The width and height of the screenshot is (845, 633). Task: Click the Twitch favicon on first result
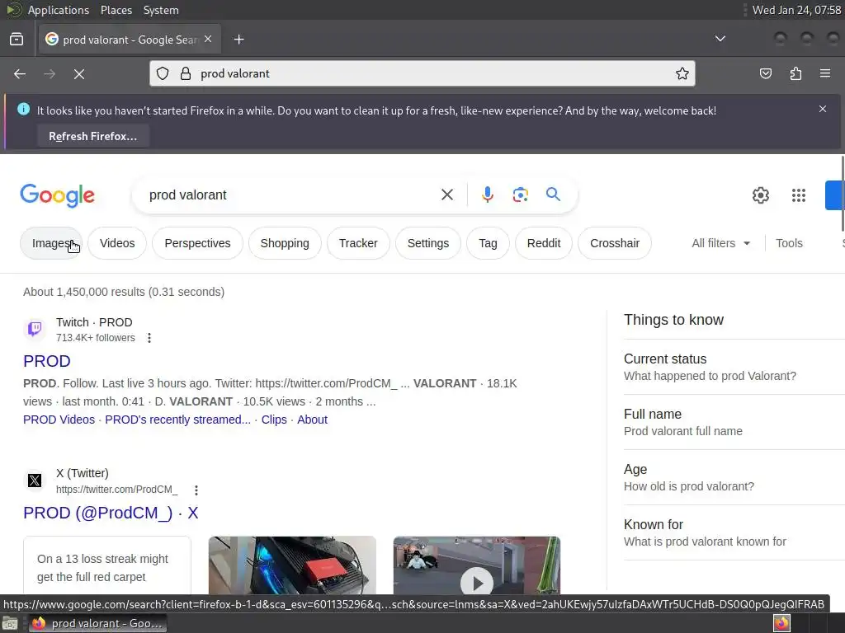[35, 329]
